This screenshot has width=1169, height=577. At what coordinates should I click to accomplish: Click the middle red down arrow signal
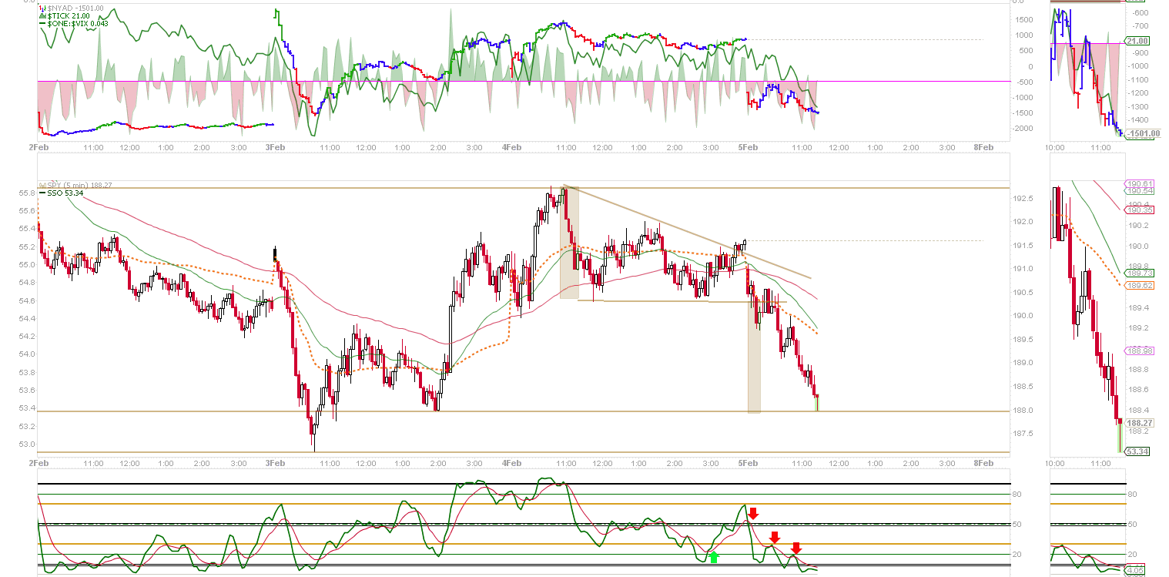point(775,538)
